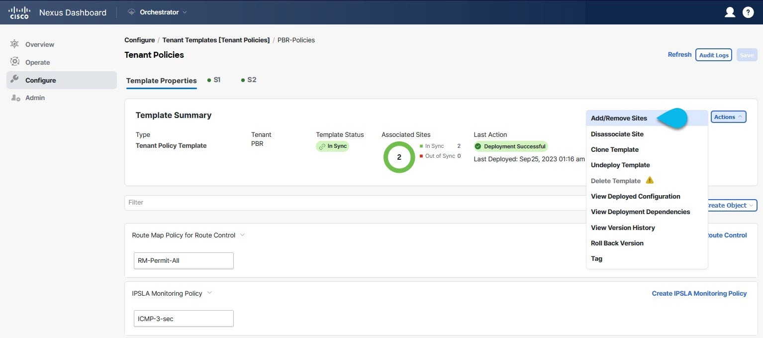Click the Orchestrator cloud icon
The image size is (763, 338).
pos(132,12)
